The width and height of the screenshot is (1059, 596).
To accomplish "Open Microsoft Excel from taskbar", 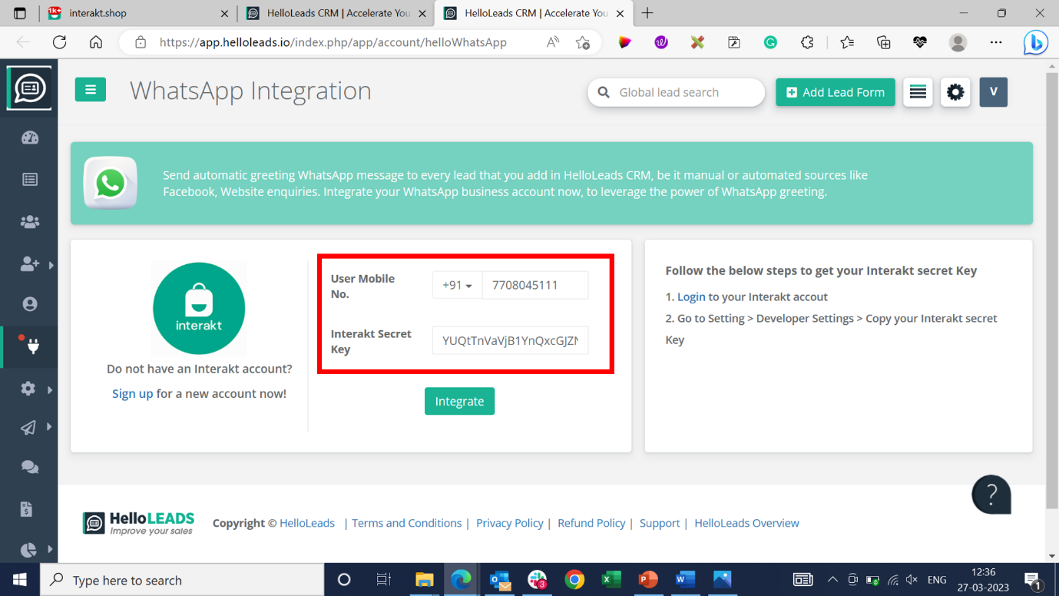I will [x=611, y=580].
